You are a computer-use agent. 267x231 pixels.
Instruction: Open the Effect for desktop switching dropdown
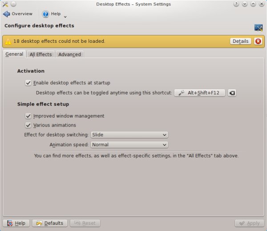(x=129, y=135)
